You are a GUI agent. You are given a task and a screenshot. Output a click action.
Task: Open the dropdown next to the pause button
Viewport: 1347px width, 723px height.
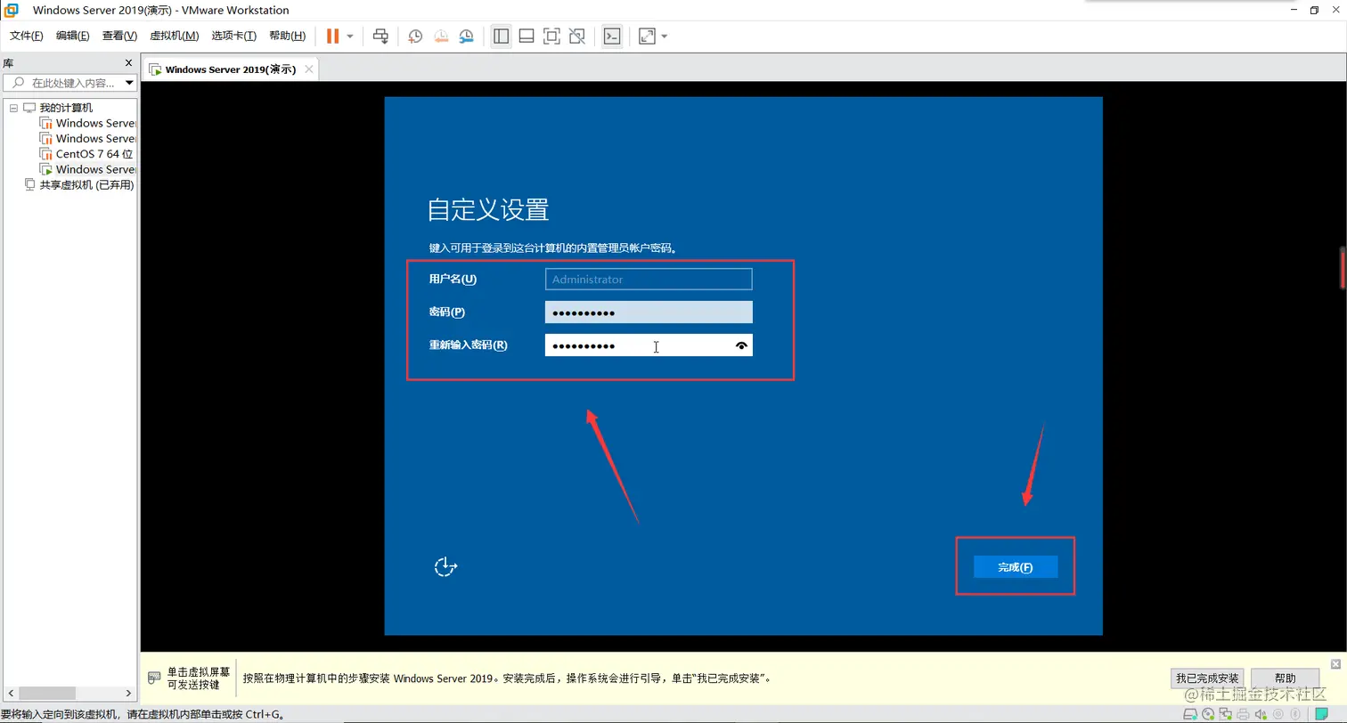coord(349,36)
